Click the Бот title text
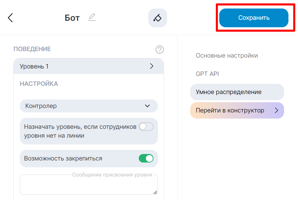This screenshot has width=298, height=200. [x=72, y=18]
